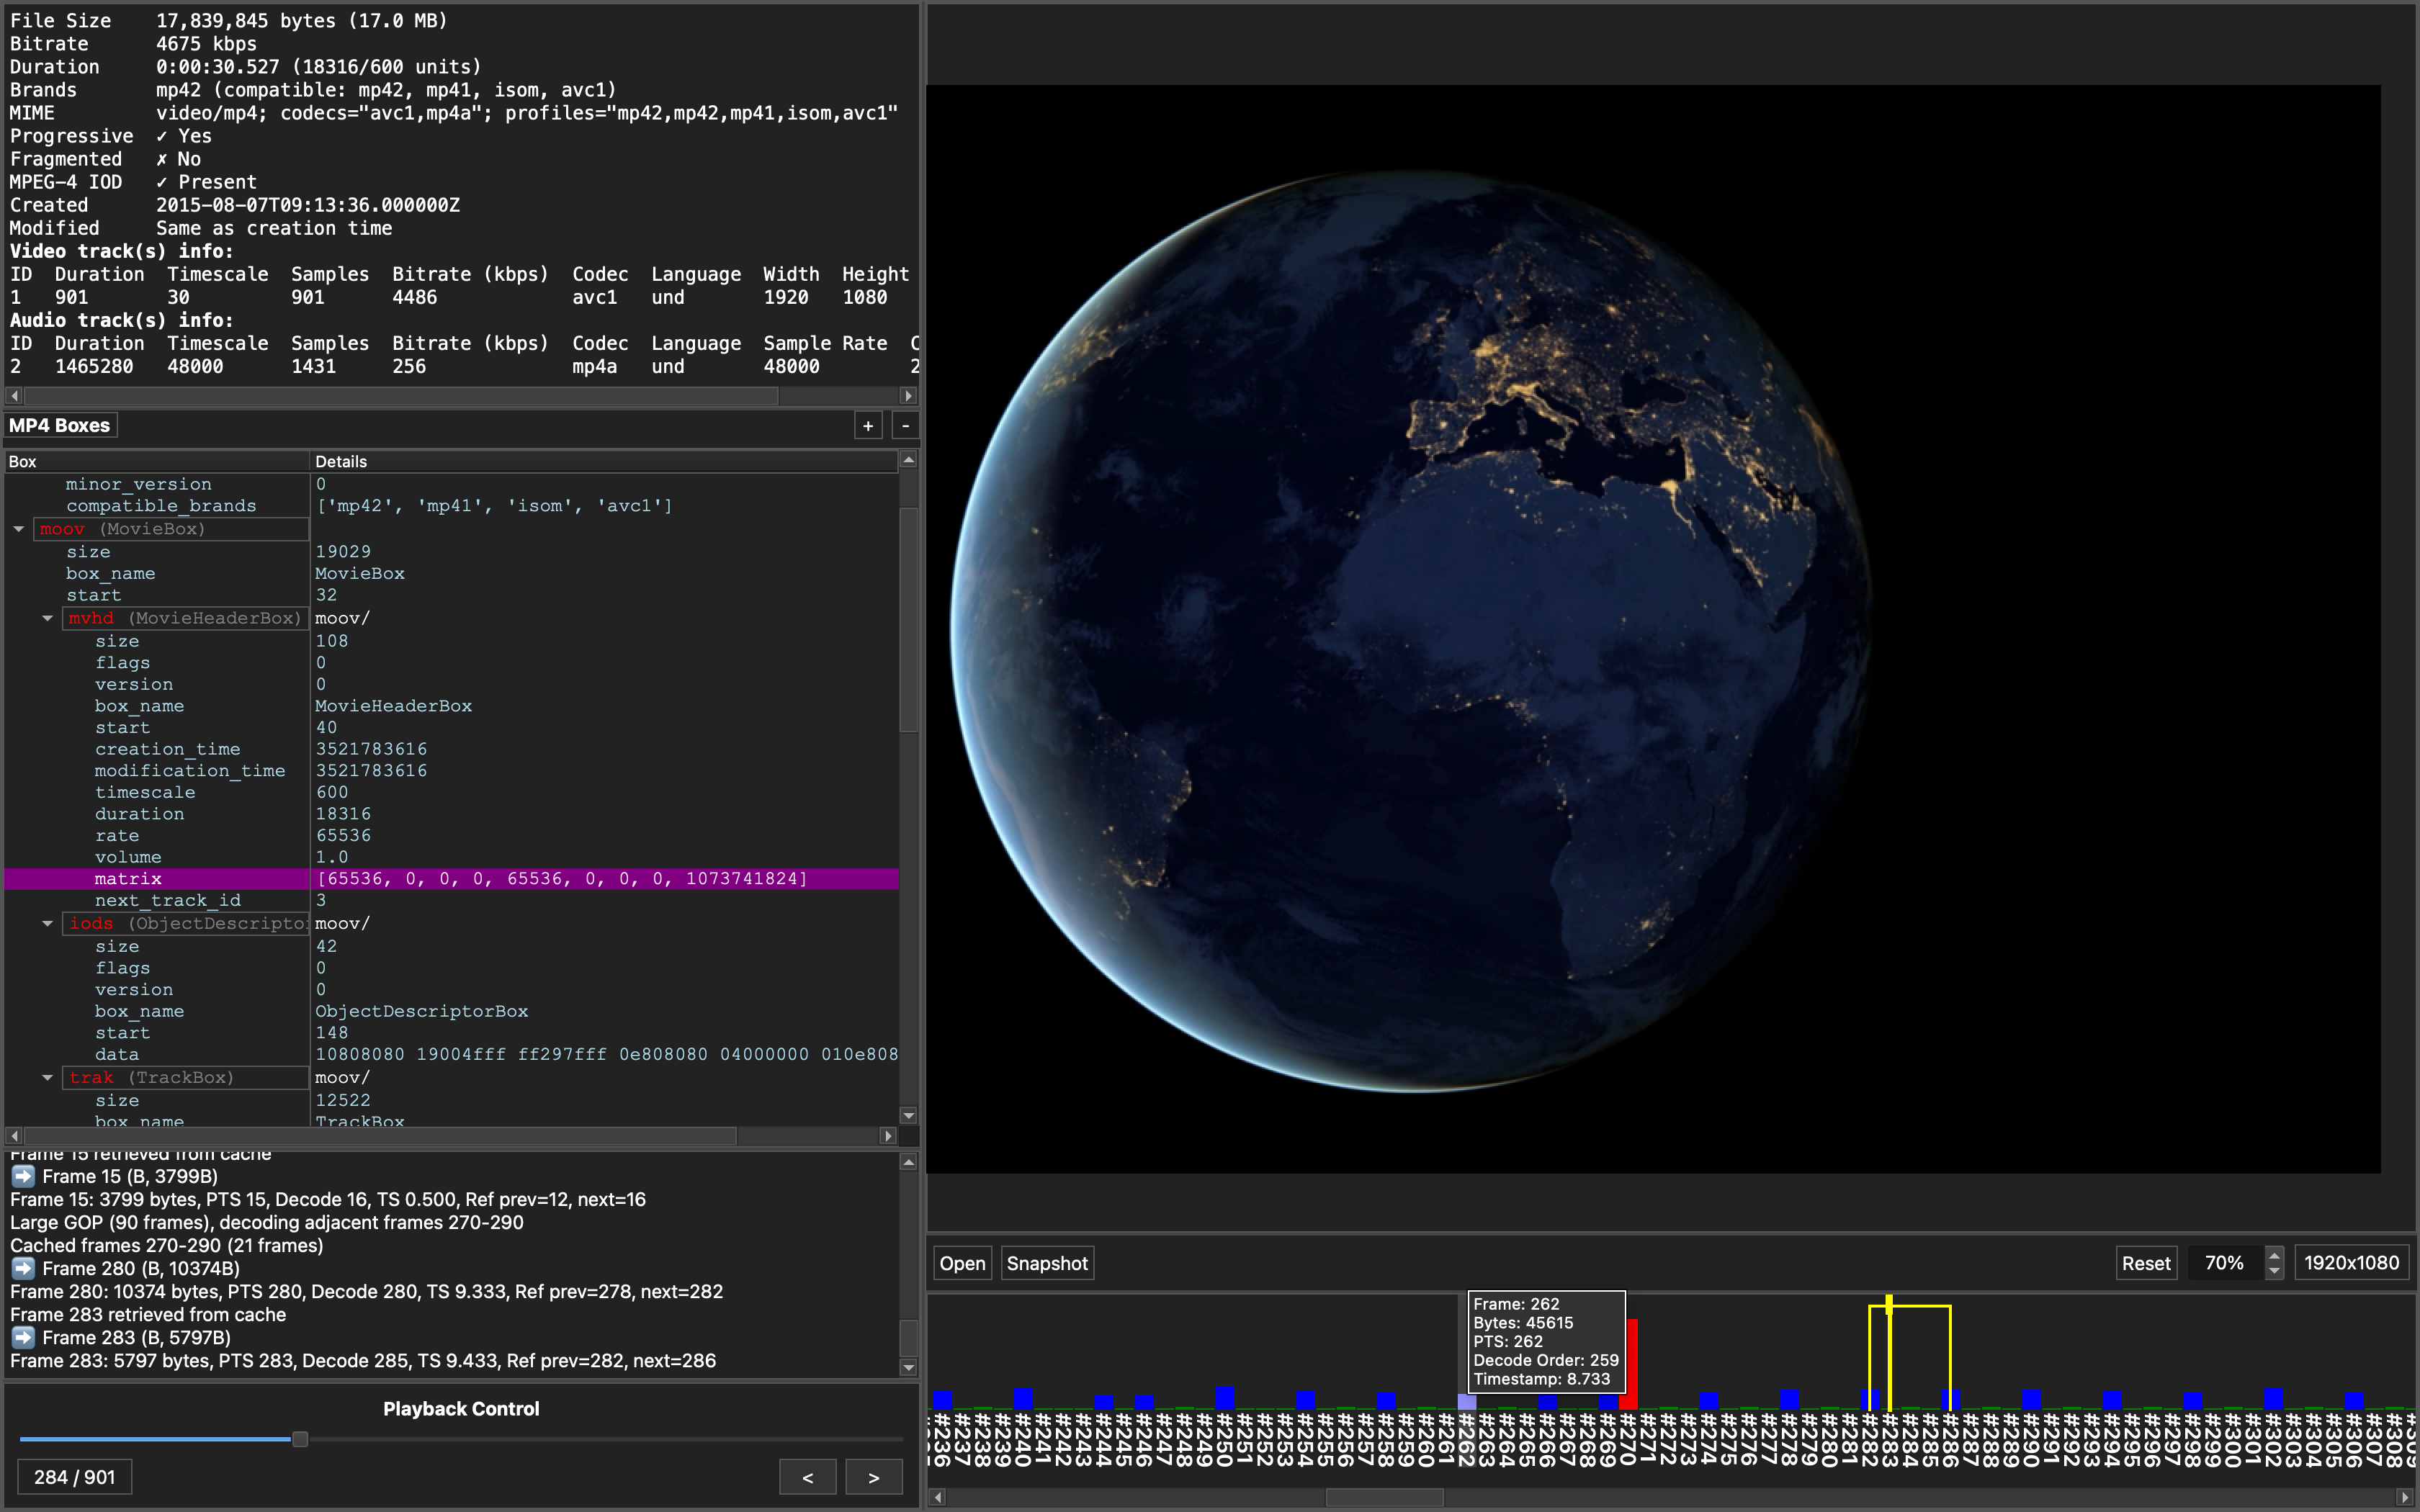Click the red keyframe bar in timeline
The image size is (2420, 1512).
(1631, 1365)
